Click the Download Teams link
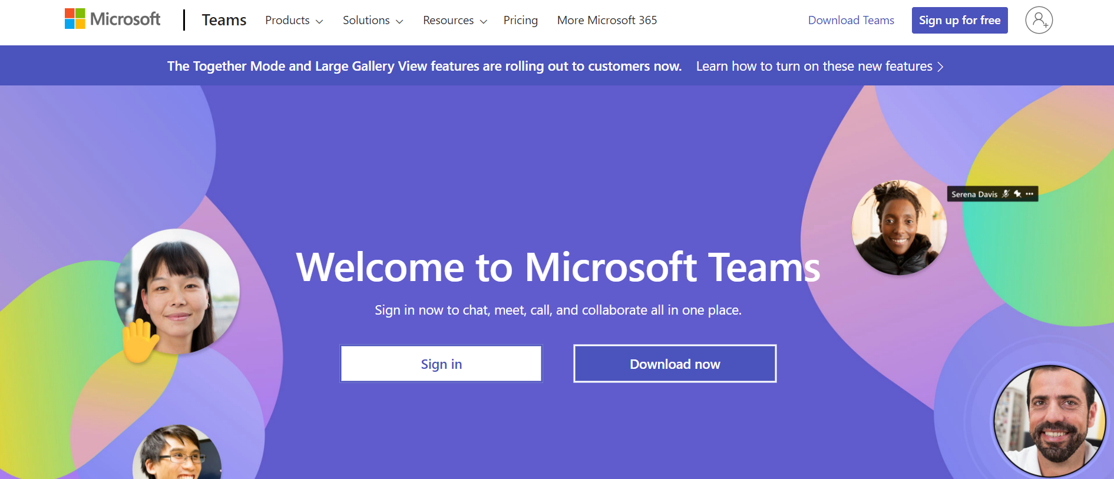1114x479 pixels. [851, 21]
